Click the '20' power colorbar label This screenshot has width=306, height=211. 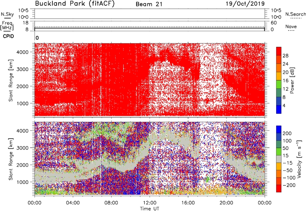pos(285,72)
